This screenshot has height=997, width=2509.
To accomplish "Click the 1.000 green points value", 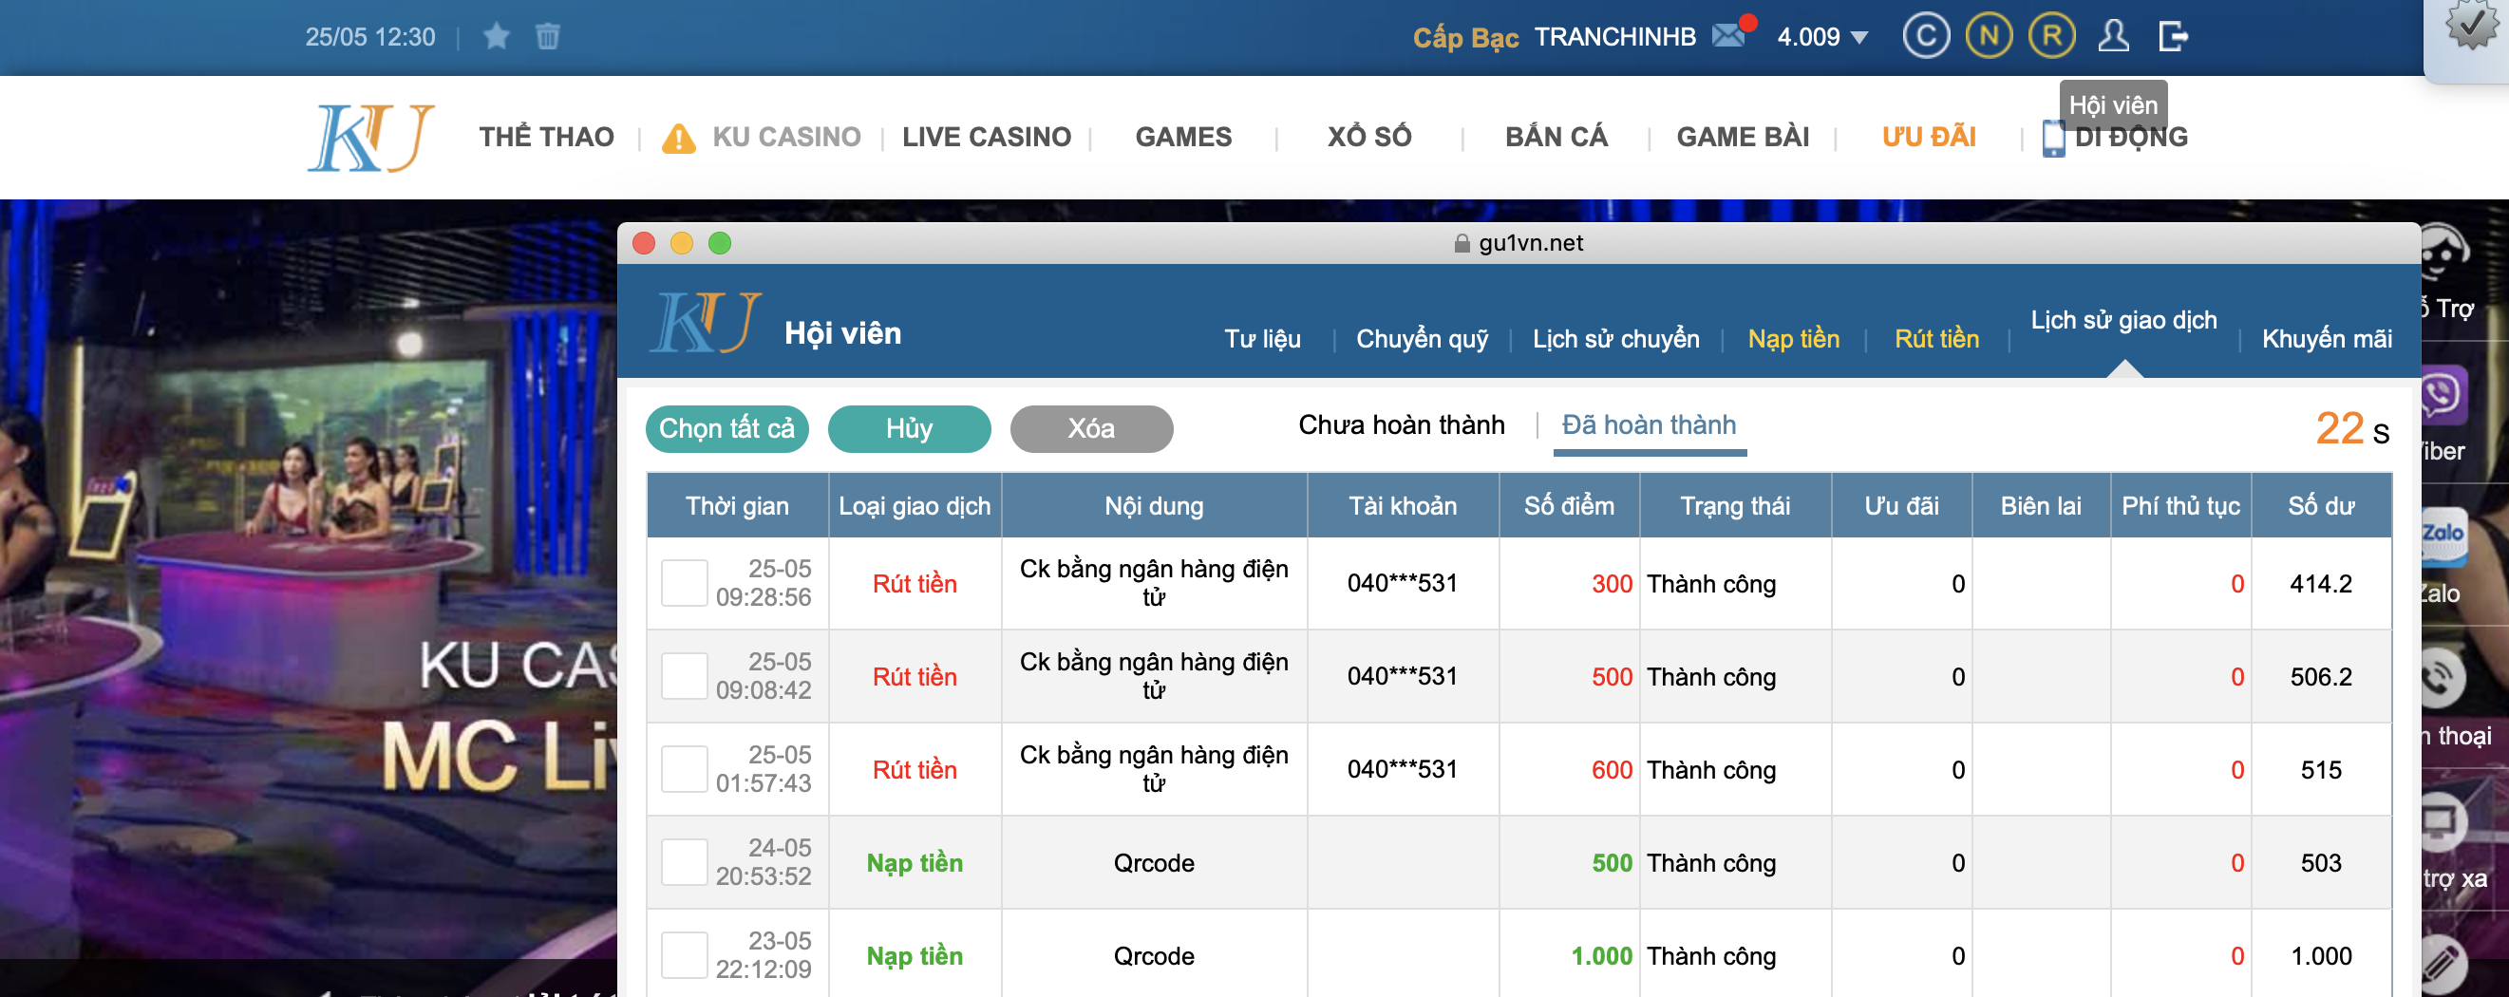I will (x=1601, y=956).
